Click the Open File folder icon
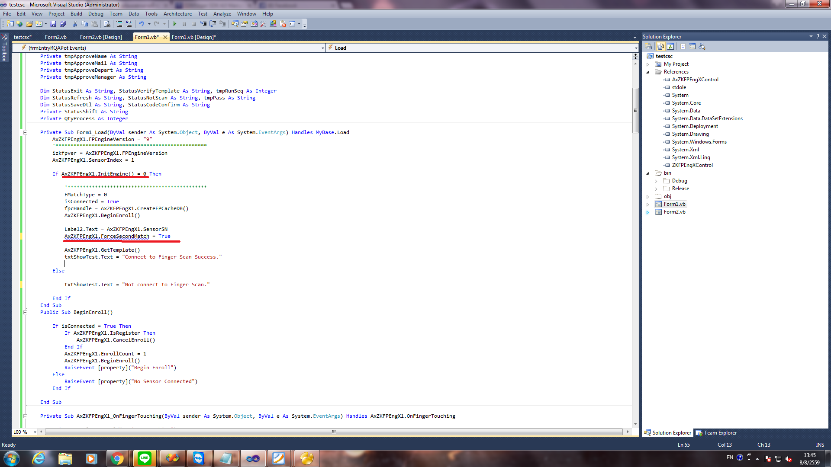The height and width of the screenshot is (467, 831). pyautogui.click(x=29, y=24)
